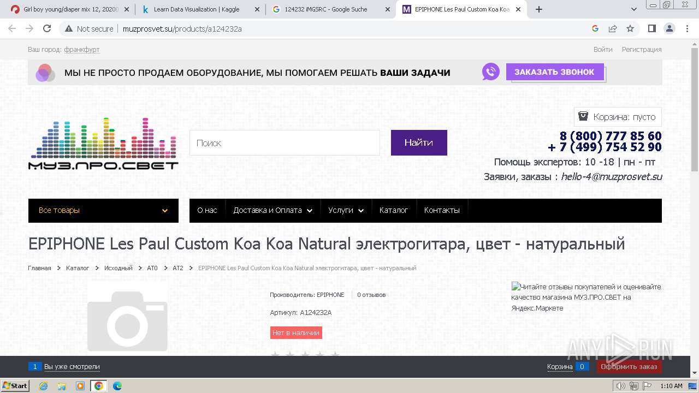Open the Not secure site info
The image size is (699, 393).
coord(89,28)
